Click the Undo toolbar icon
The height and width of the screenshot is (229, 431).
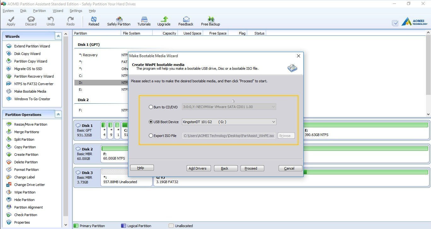click(50, 21)
